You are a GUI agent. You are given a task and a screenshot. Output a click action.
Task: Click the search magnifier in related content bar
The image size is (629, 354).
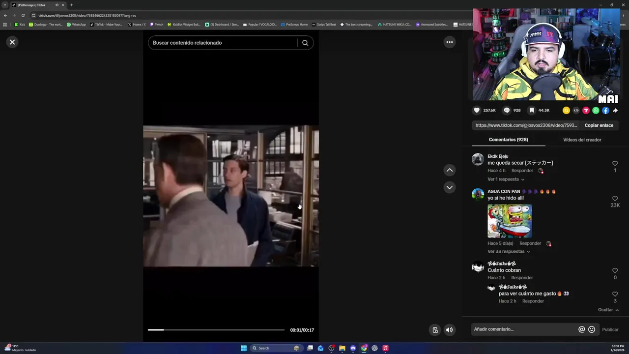click(x=305, y=43)
